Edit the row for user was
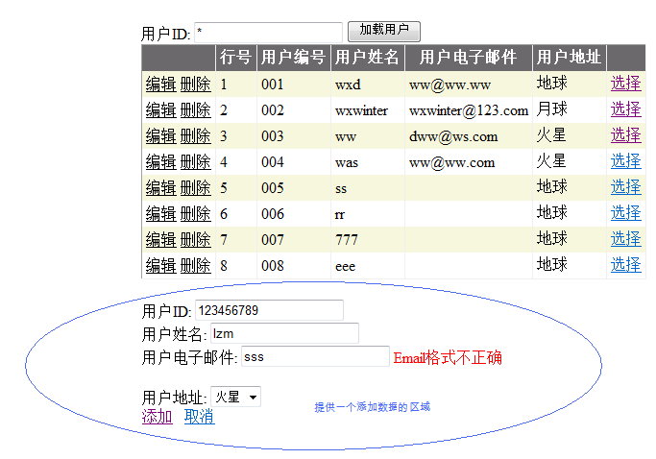The width and height of the screenshot is (656, 459). pyautogui.click(x=161, y=162)
